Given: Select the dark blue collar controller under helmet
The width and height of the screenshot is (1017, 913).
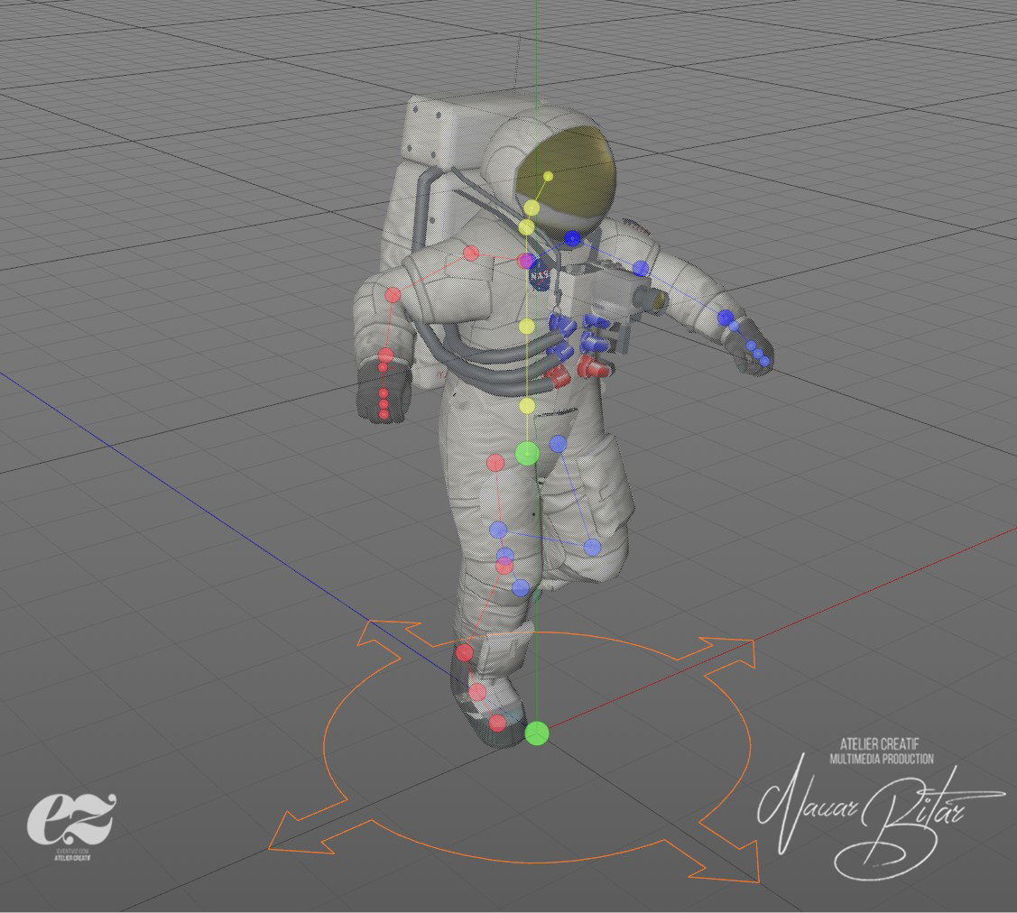Looking at the screenshot, I should tap(572, 238).
